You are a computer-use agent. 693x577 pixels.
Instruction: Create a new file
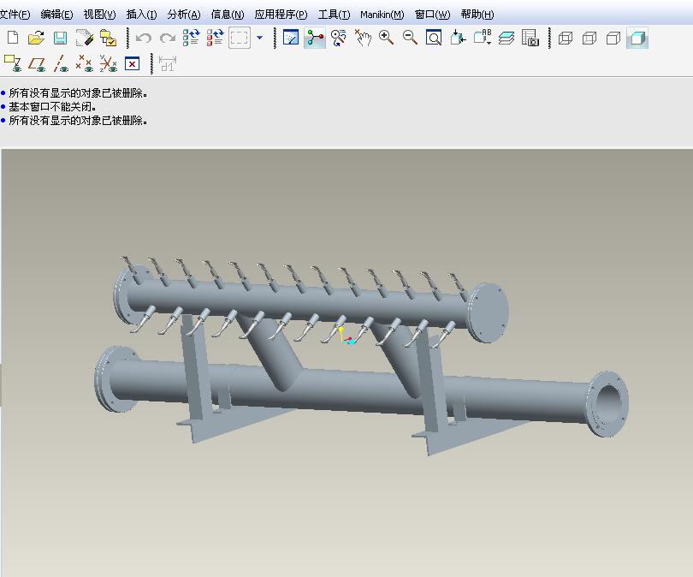[13, 38]
